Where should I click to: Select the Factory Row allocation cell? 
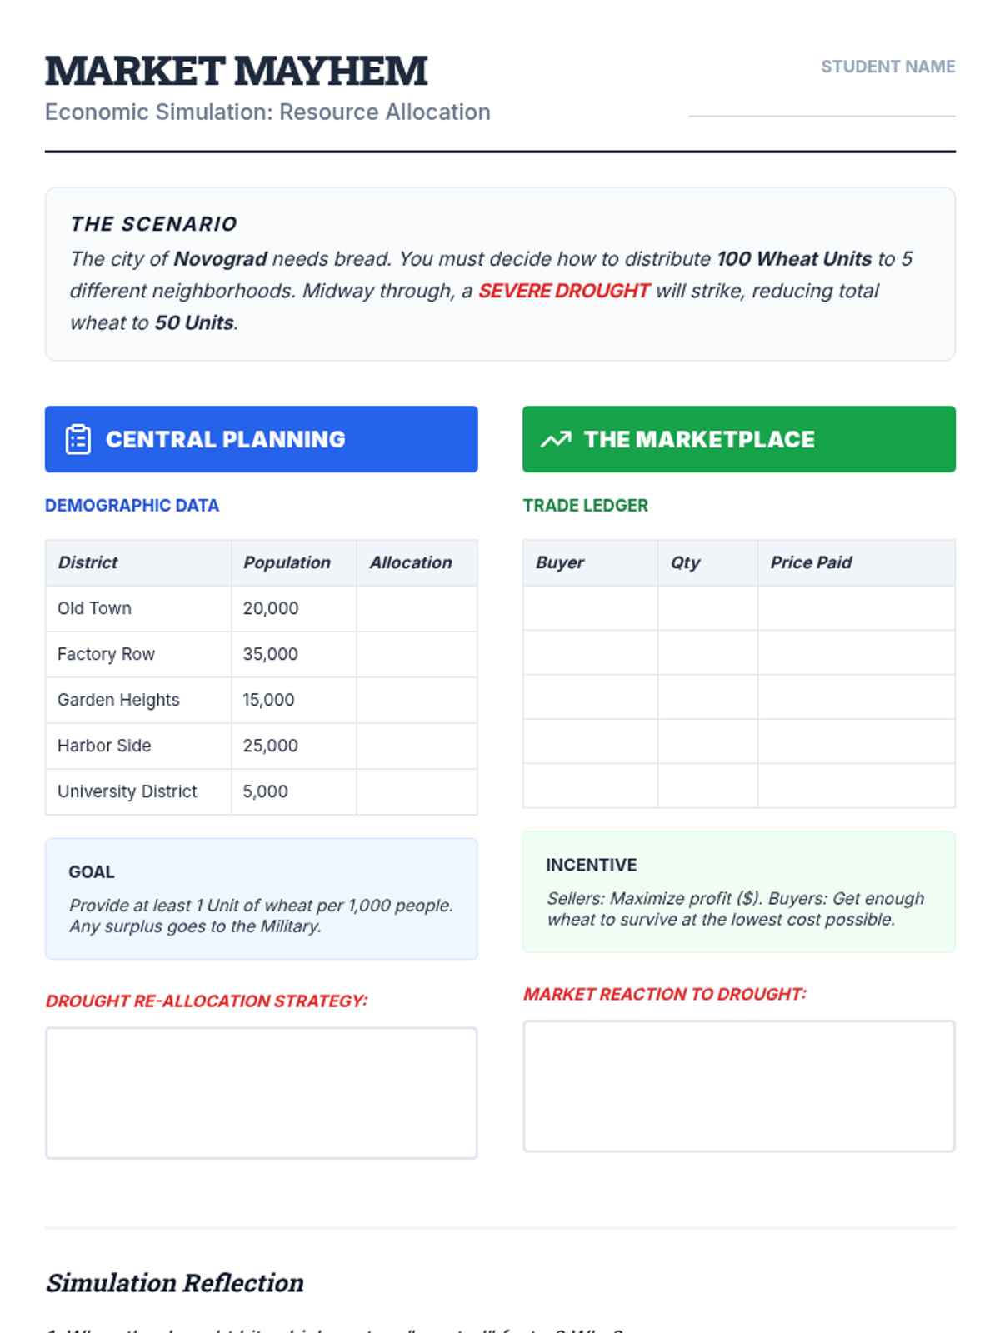tap(417, 654)
